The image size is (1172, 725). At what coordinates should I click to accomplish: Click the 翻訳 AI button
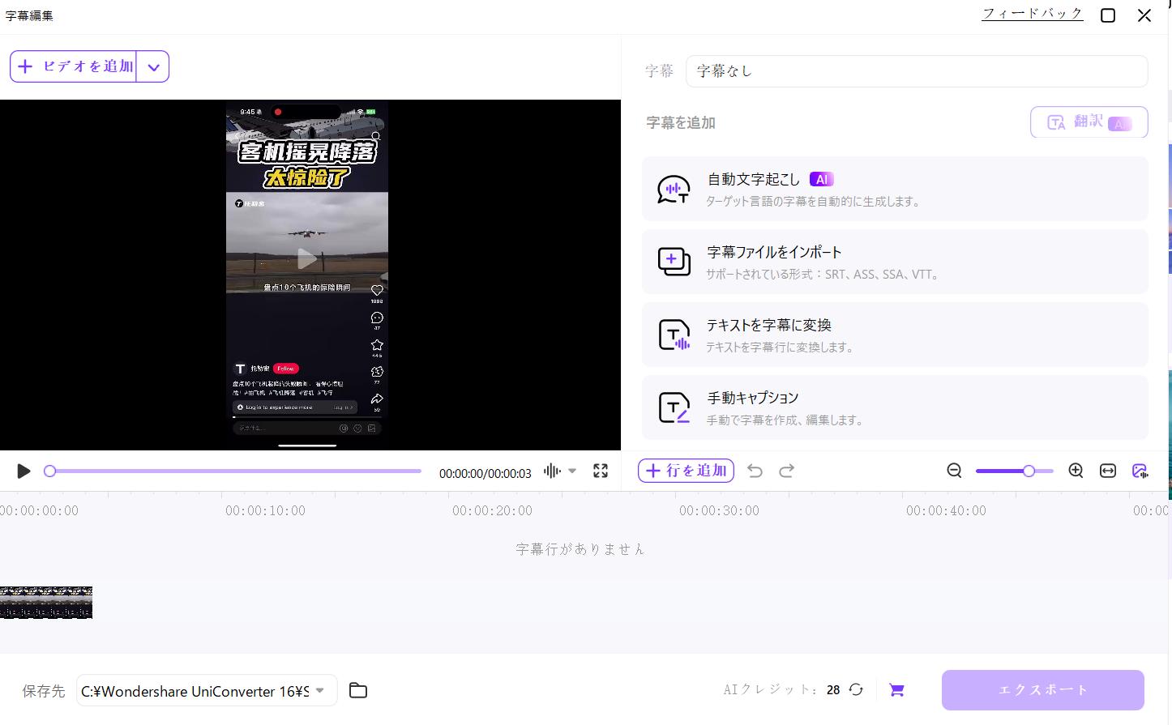click(x=1089, y=122)
